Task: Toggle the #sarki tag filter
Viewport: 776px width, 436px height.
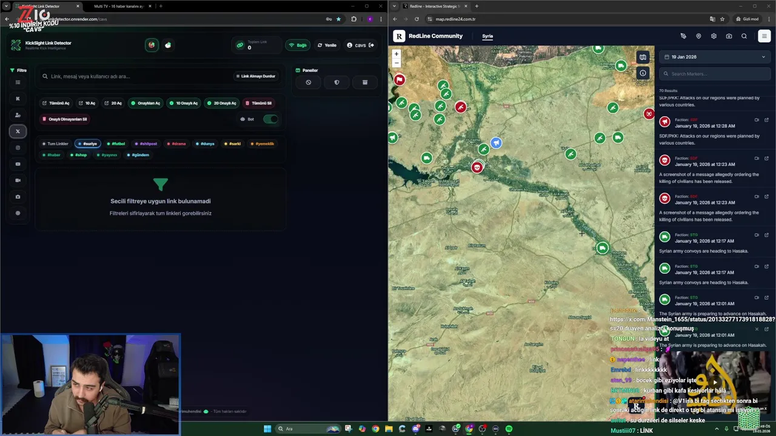Action: tap(232, 144)
